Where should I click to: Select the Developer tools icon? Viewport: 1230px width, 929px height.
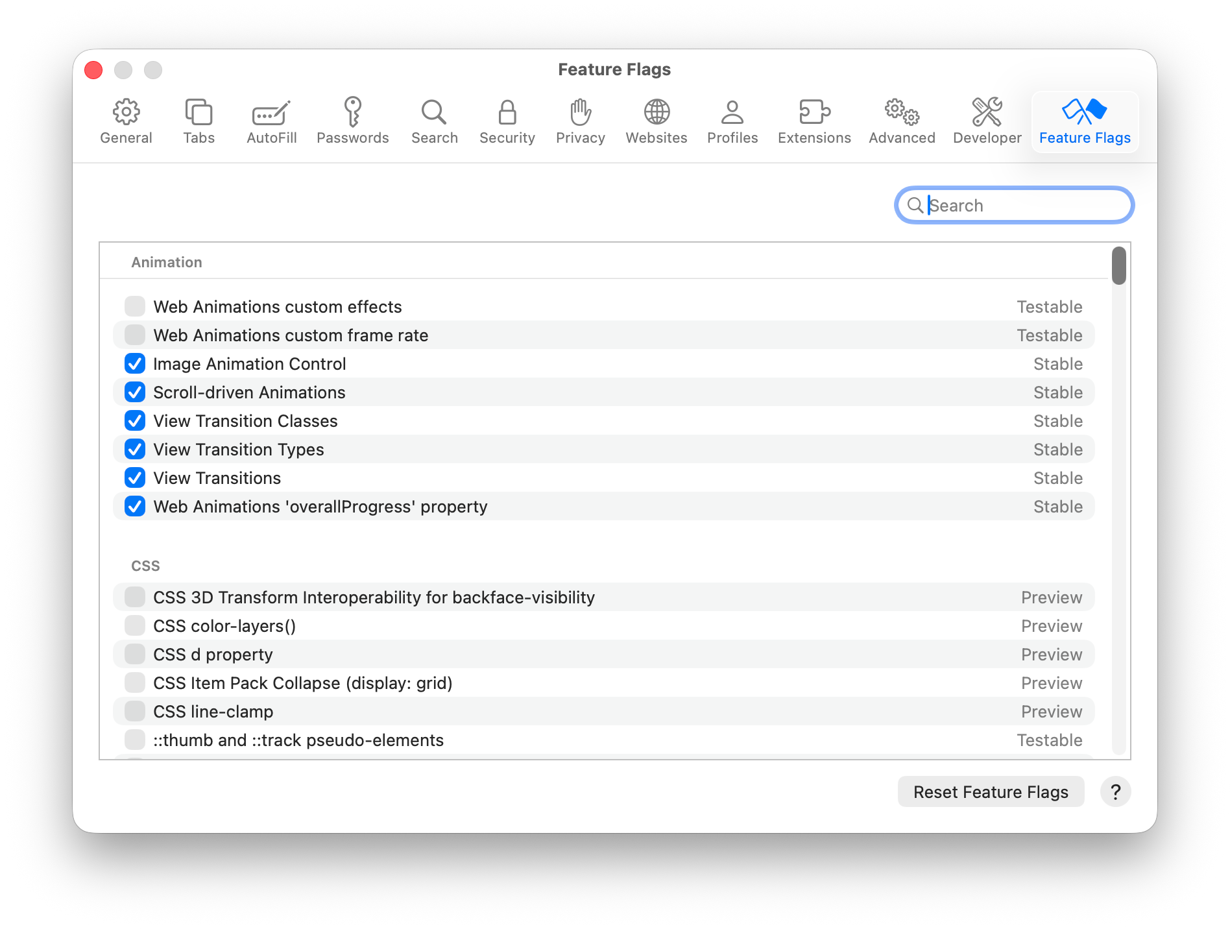point(987,113)
